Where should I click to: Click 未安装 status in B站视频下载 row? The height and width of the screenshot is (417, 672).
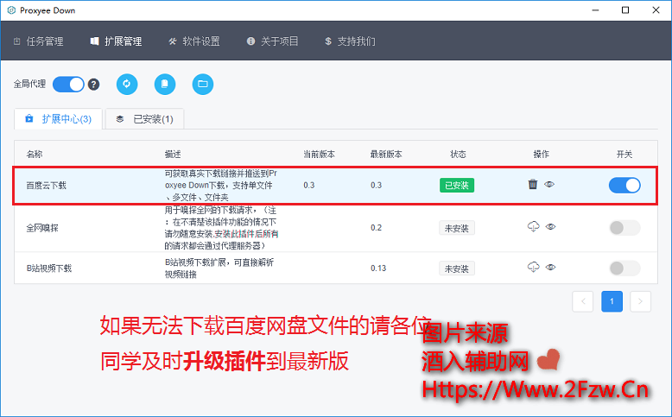click(x=457, y=269)
